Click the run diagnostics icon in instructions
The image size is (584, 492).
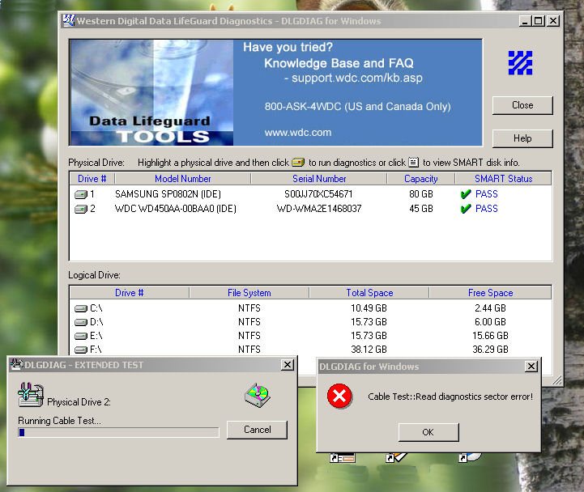pos(298,163)
